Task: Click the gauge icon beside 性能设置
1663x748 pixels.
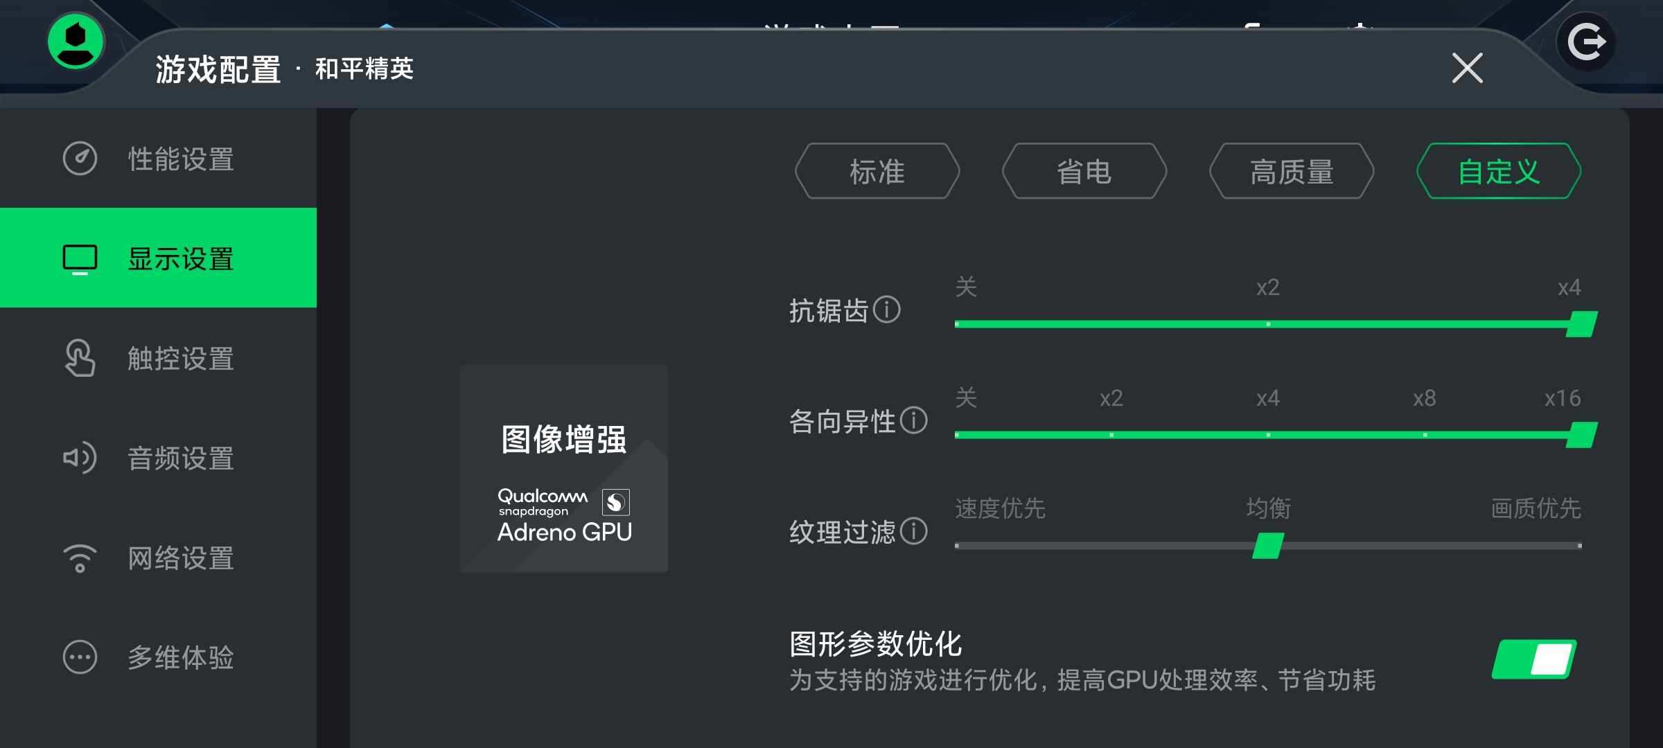Action: pos(80,159)
